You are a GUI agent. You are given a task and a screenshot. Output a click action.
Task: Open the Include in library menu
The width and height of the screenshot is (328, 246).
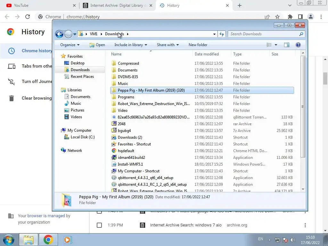coord(131,45)
